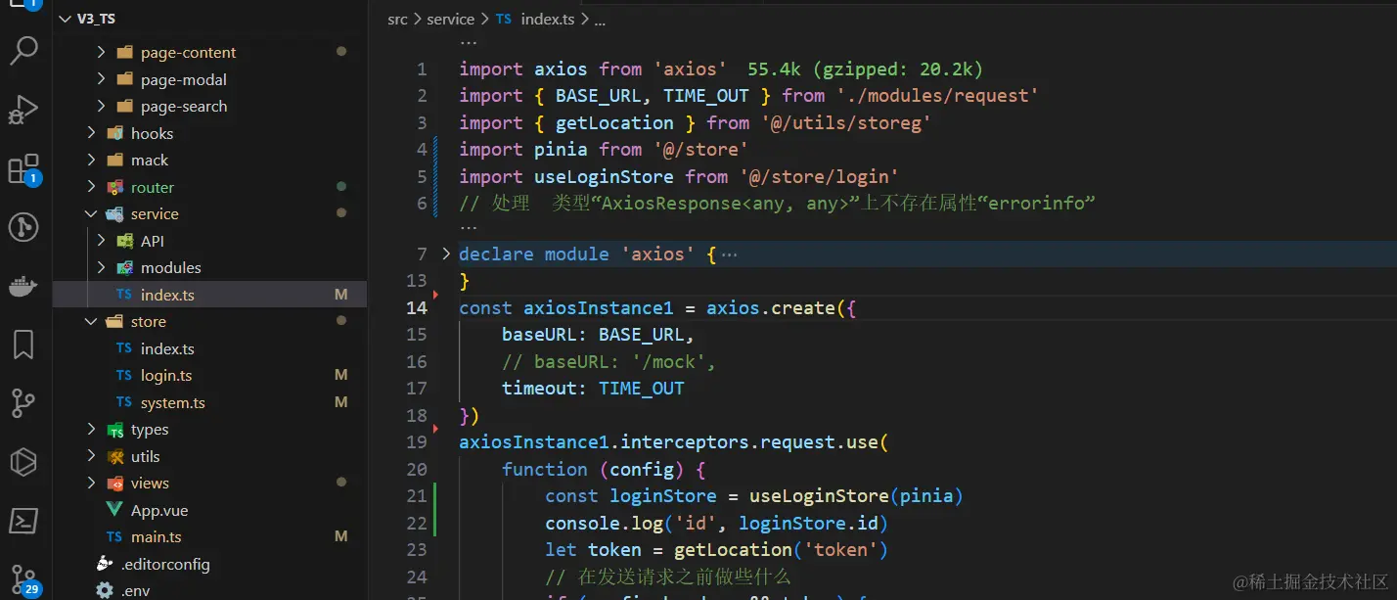Open the Bookmarks view in activity bar
1397x600 pixels.
23,345
